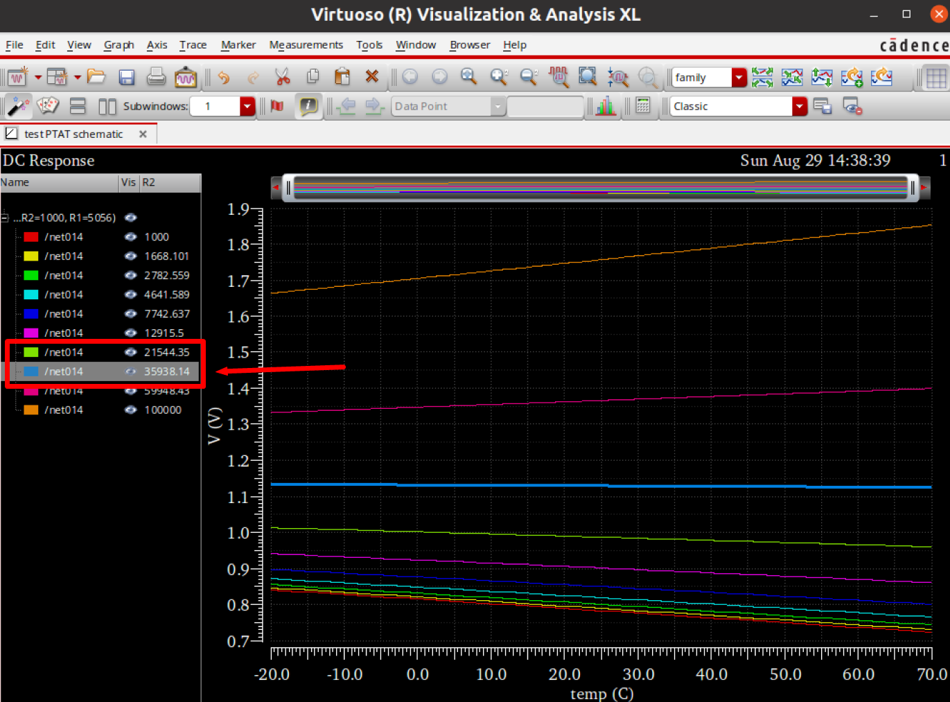Open the Marker menu
The height and width of the screenshot is (702, 950).
238,45
